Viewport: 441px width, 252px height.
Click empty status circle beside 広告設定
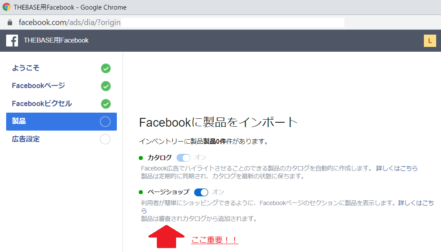[x=105, y=139]
